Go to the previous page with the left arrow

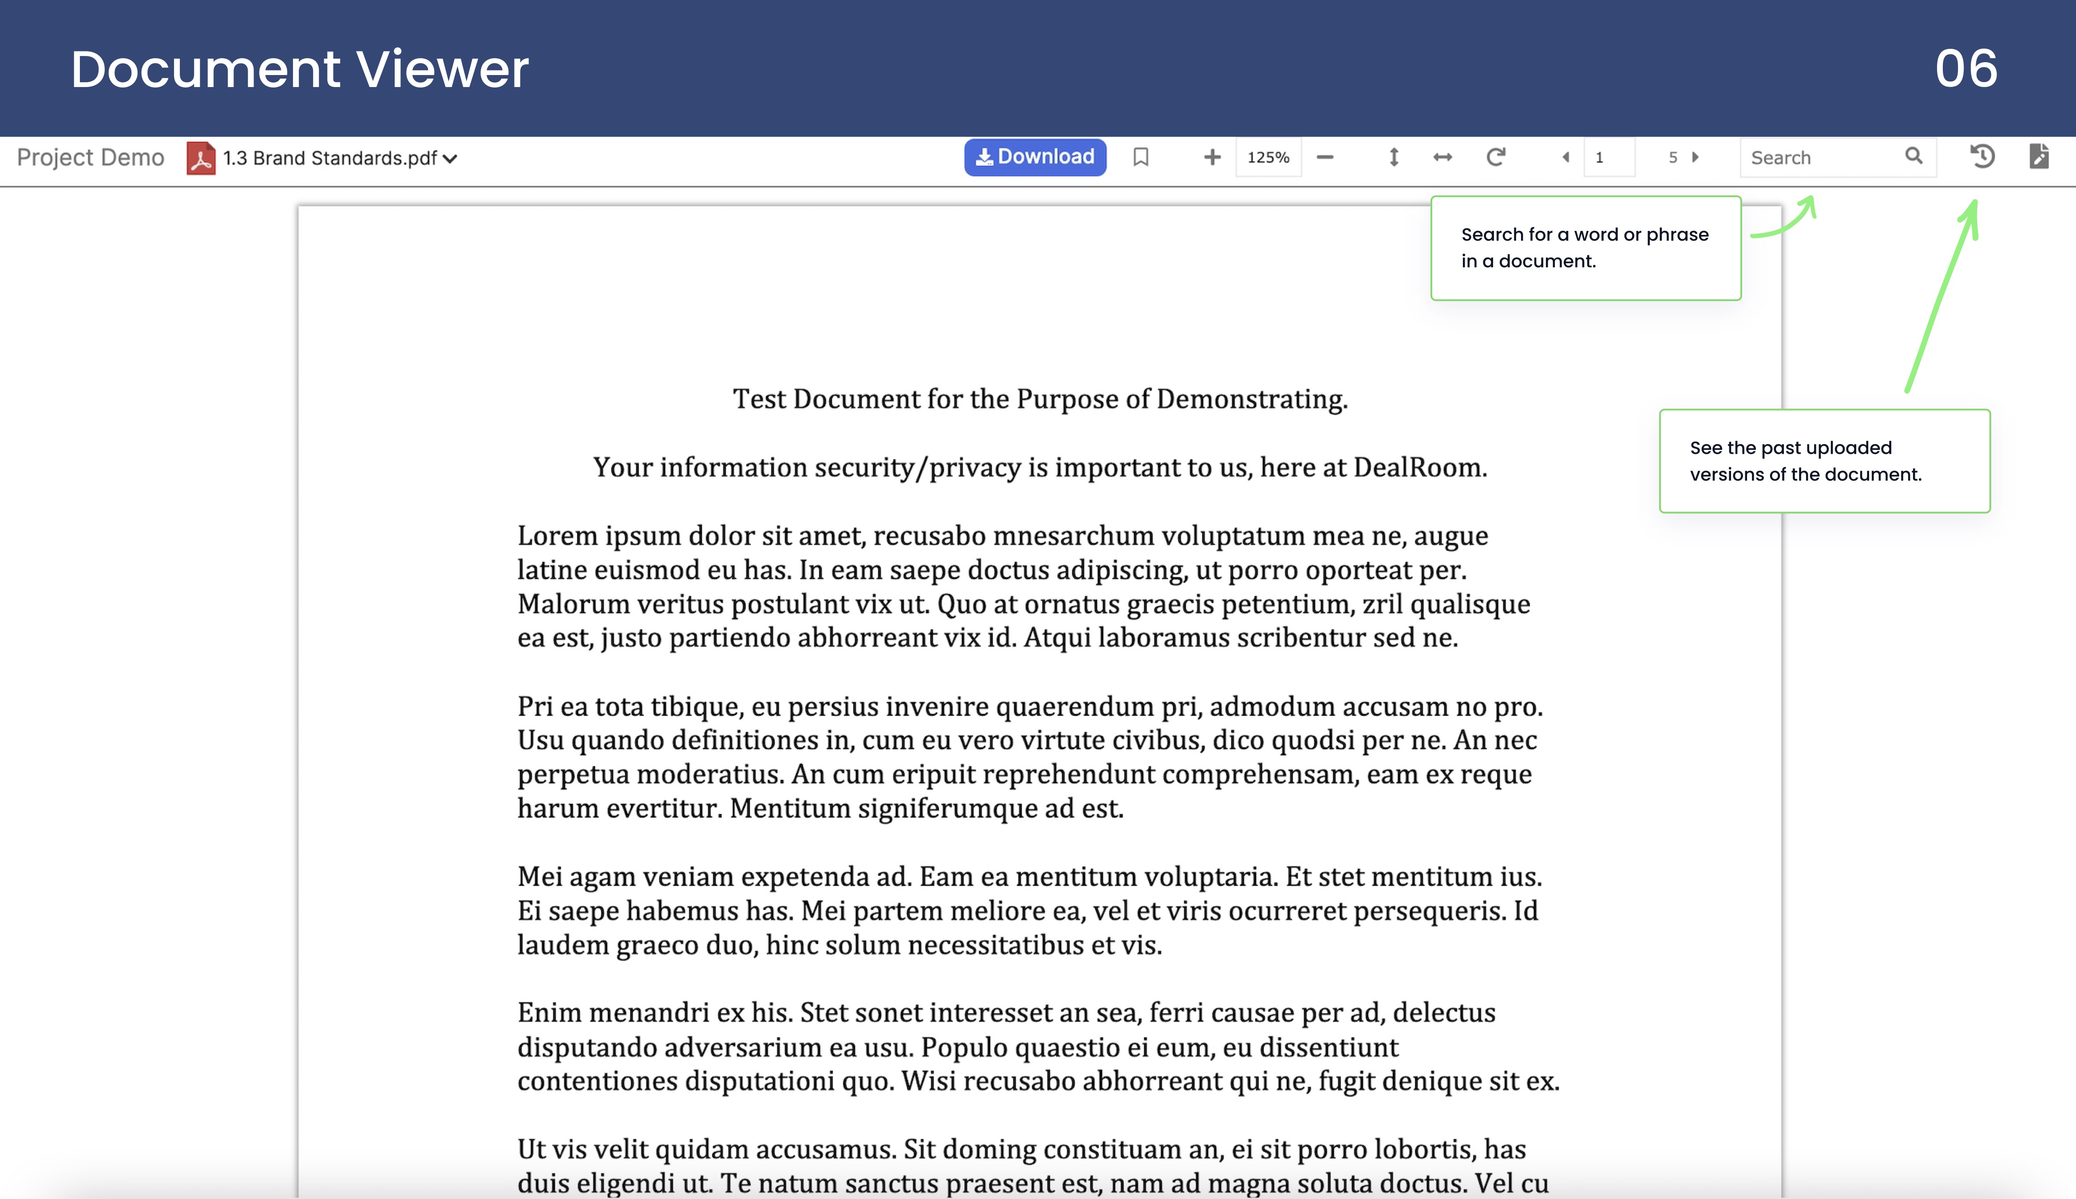coord(1565,156)
